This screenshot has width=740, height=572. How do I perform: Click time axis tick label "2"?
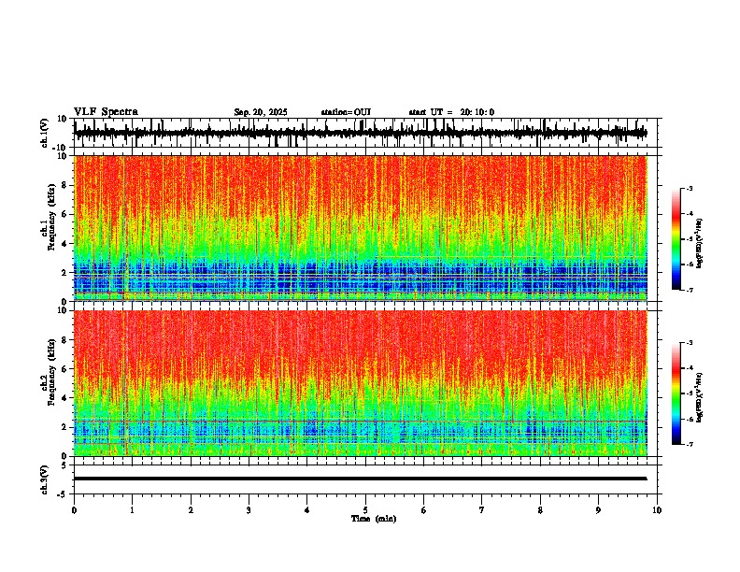[191, 510]
